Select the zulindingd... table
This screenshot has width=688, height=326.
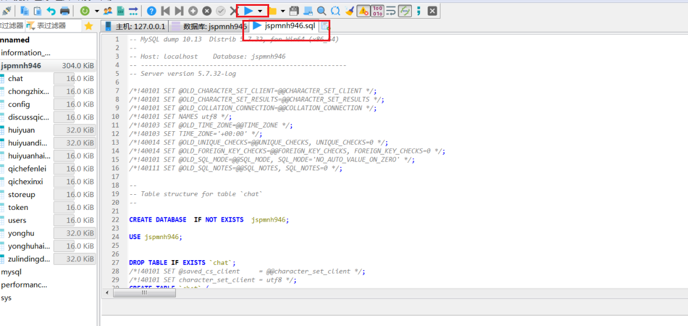point(29,259)
